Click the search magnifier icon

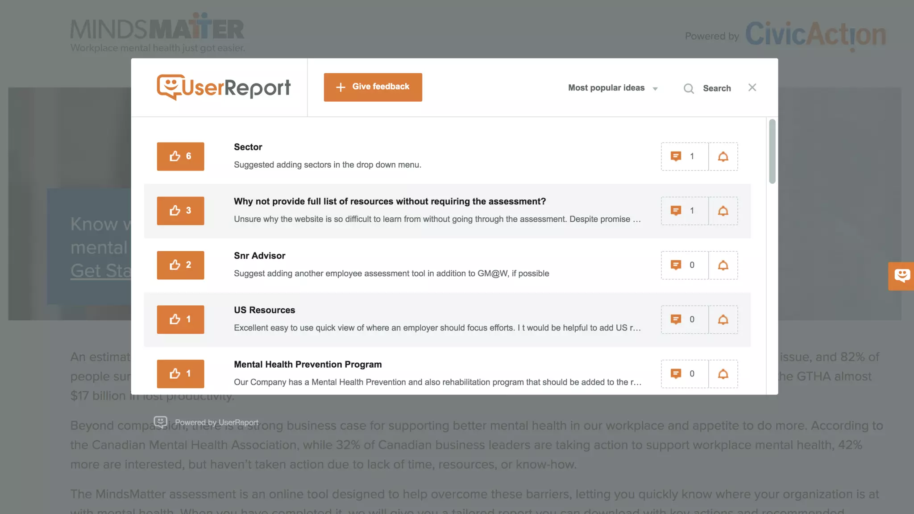[689, 88]
